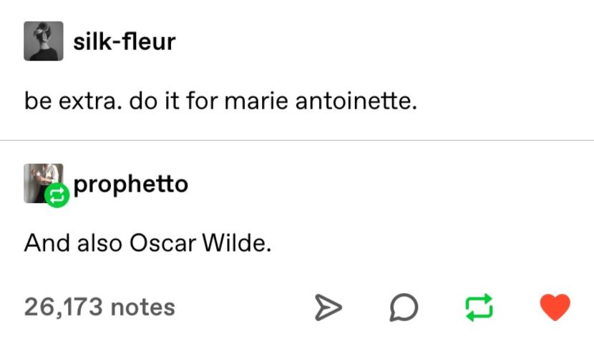Select the number 26,173 in notes count
This screenshot has height=351, width=594.
click(x=64, y=307)
